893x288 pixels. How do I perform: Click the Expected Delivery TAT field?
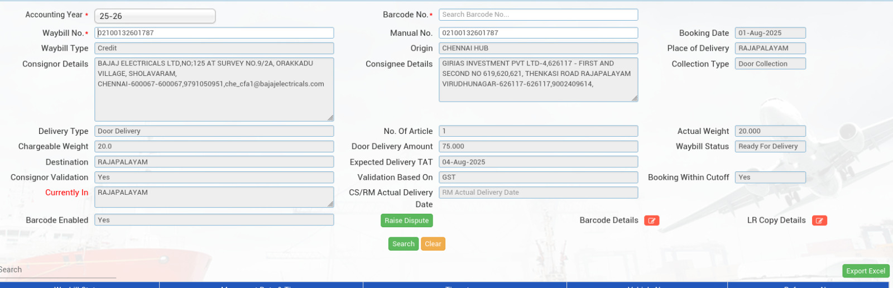[538, 162]
